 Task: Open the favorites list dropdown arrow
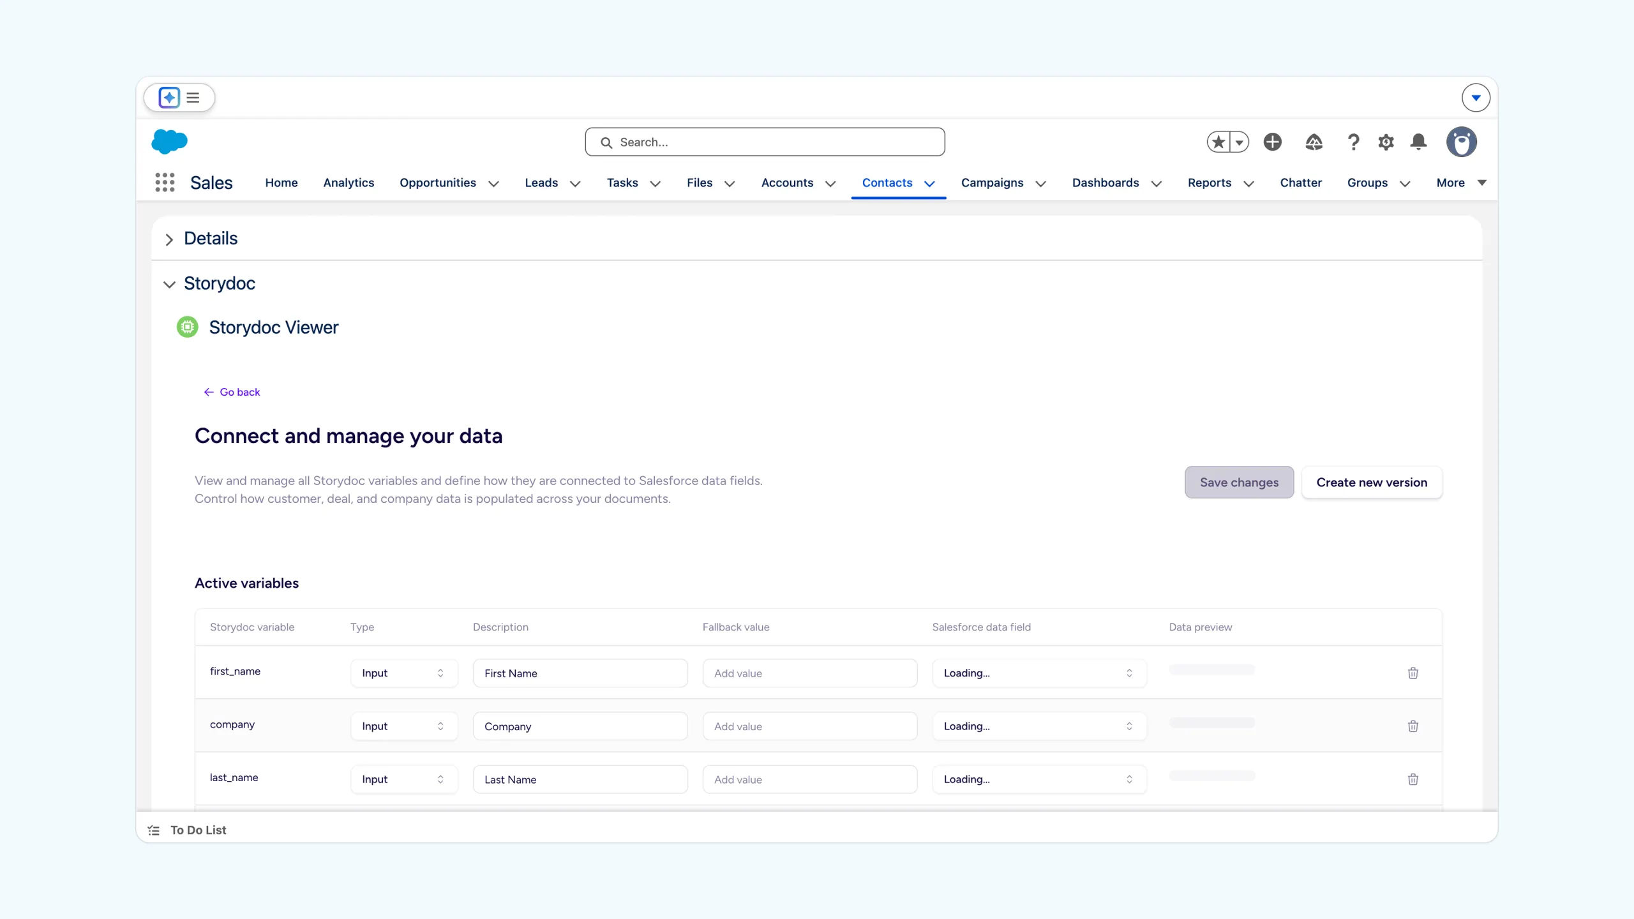coord(1239,142)
